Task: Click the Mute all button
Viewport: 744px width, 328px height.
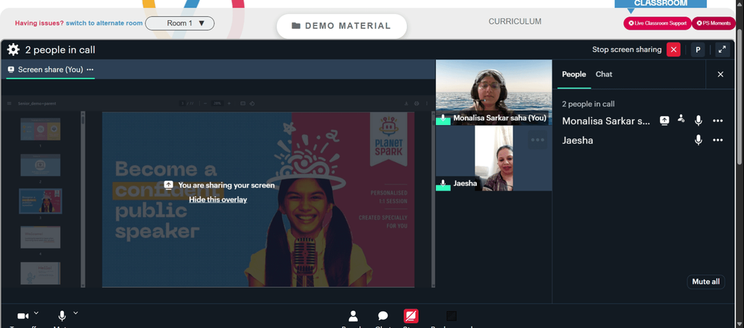Action: point(705,281)
